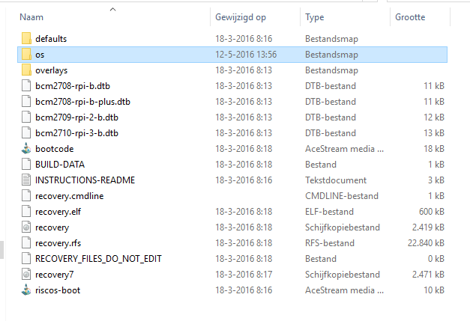Viewport: 470px width, 321px height.
Task: Click the recovery7 disk image icon
Action: [x=26, y=275]
